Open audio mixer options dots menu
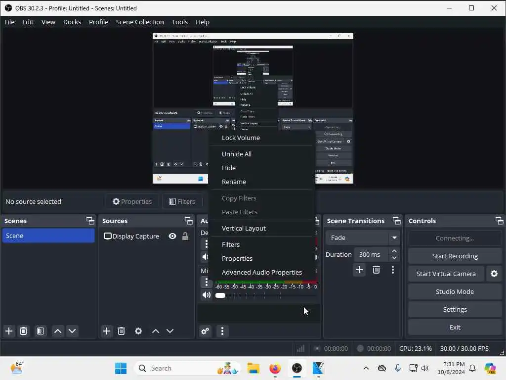This screenshot has width=506, height=380. point(222,331)
